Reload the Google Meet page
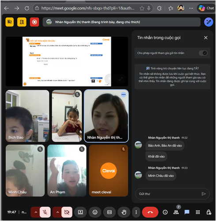 click(x=27, y=8)
